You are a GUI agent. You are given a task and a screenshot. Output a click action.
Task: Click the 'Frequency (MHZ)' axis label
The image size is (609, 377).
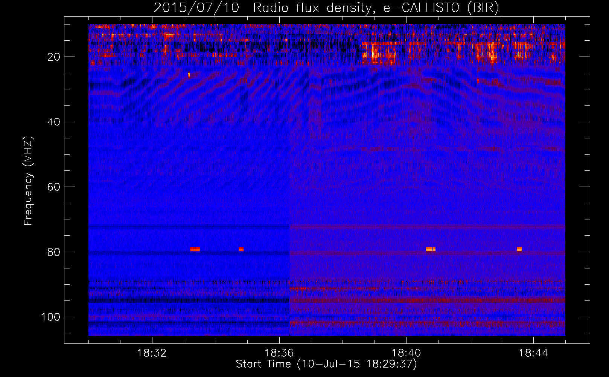pos(28,181)
